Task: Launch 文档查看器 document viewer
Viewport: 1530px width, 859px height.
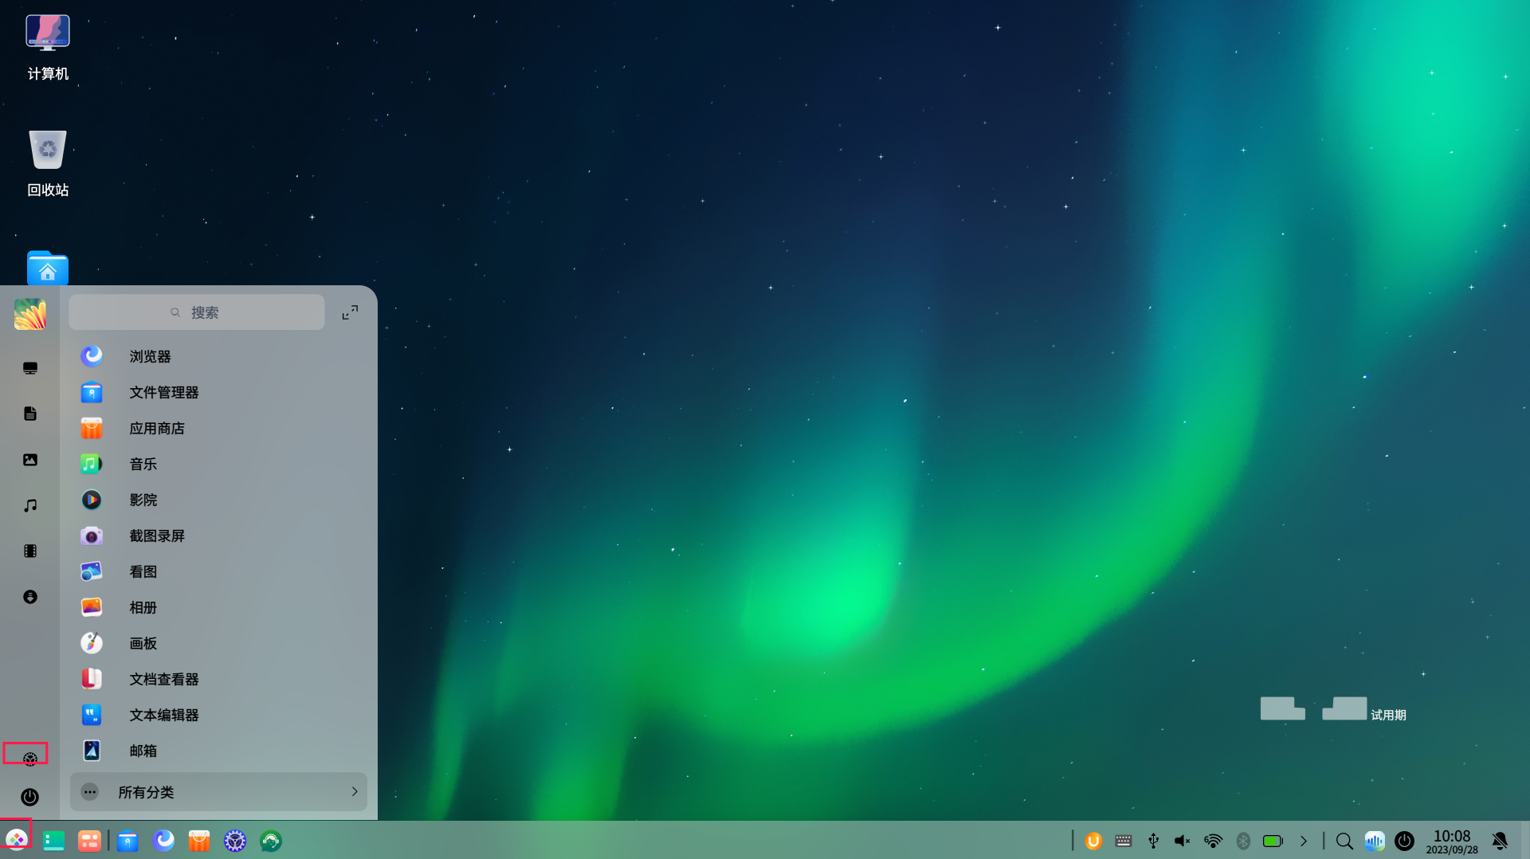Action: pyautogui.click(x=218, y=679)
